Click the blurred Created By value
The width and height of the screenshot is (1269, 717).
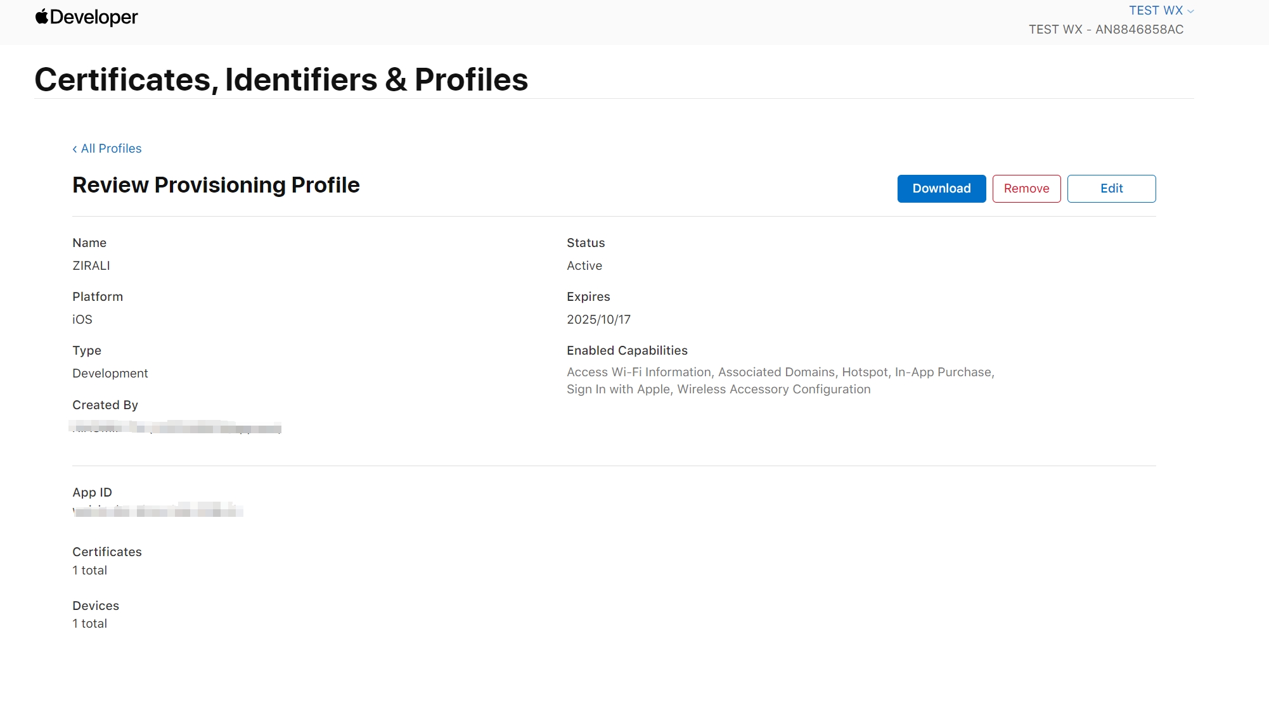pos(175,427)
